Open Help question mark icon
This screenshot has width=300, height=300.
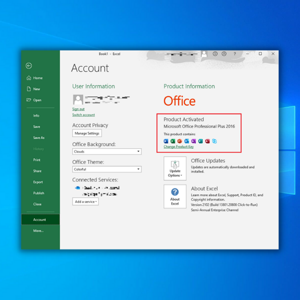(x=235, y=54)
